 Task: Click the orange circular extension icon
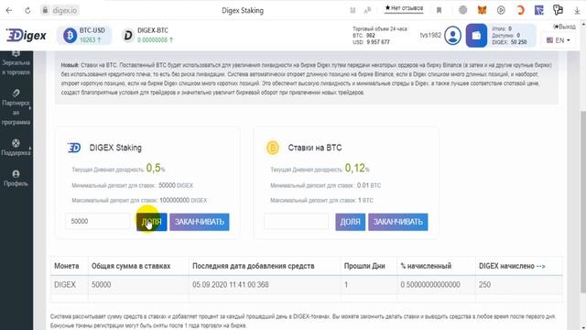click(520, 10)
